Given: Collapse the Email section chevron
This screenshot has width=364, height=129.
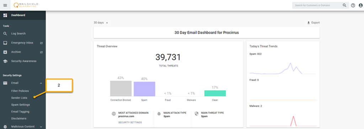Looking at the screenshot, I should [x=41, y=83].
